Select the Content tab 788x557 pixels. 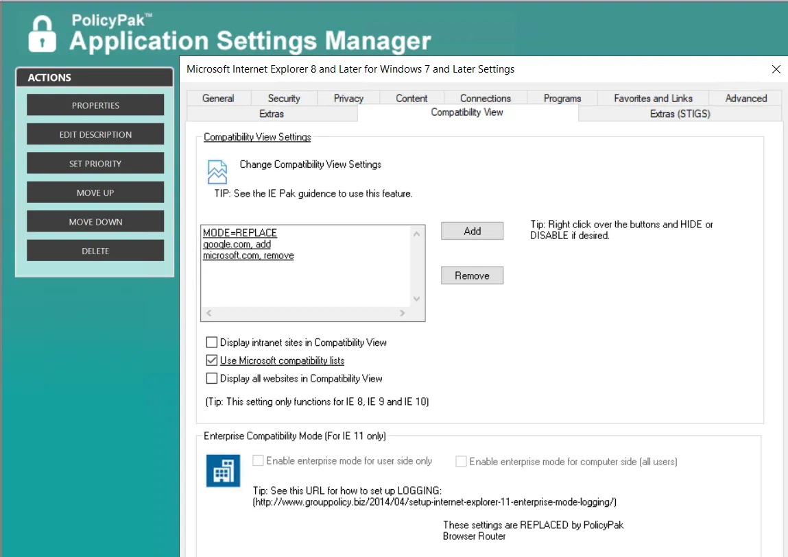[411, 99]
